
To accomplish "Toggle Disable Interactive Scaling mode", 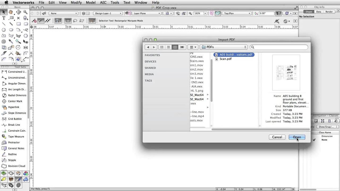I will pos(34,21).
